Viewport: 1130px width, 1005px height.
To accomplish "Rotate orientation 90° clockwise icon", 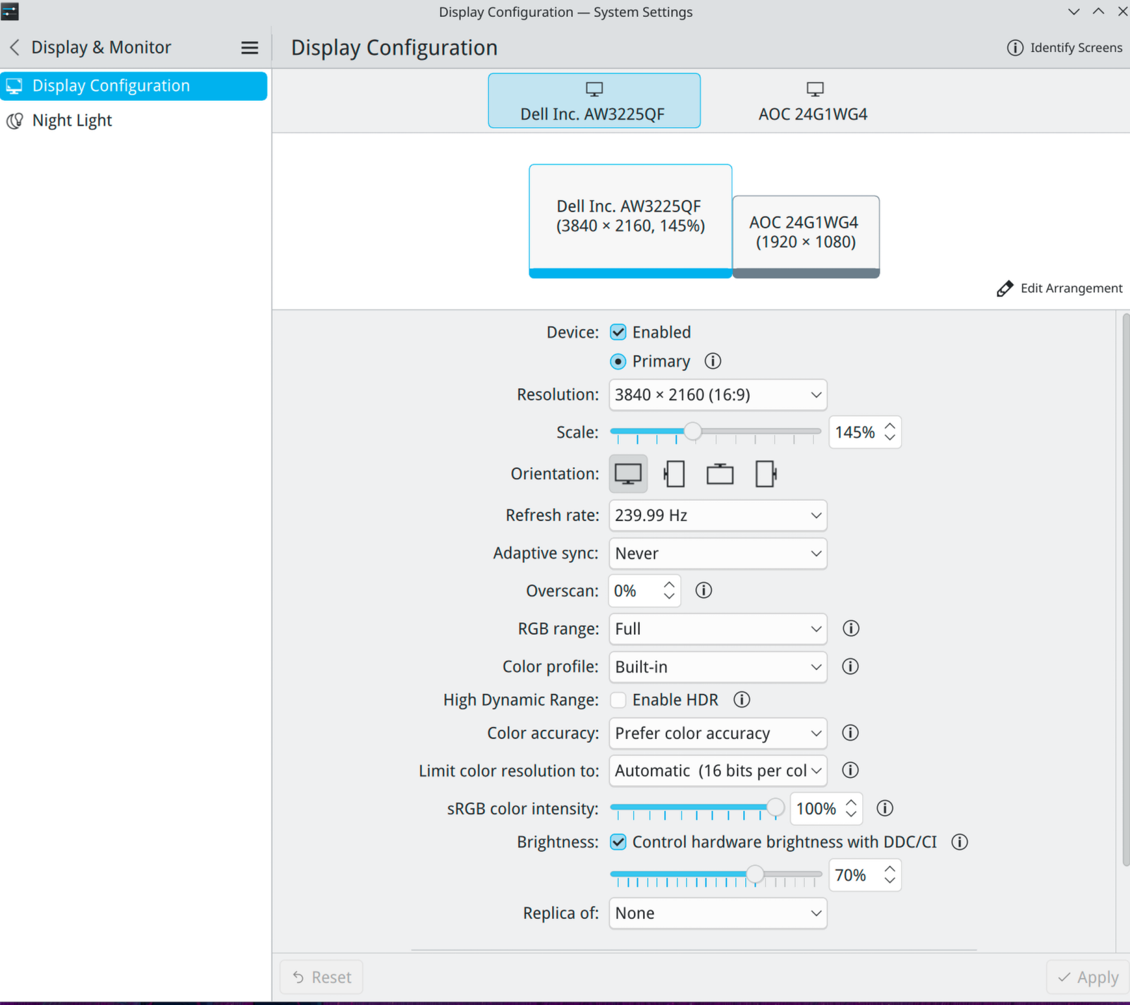I will pyautogui.click(x=766, y=474).
